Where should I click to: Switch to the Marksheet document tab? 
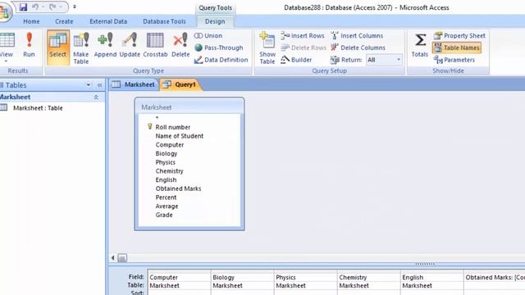pos(133,84)
